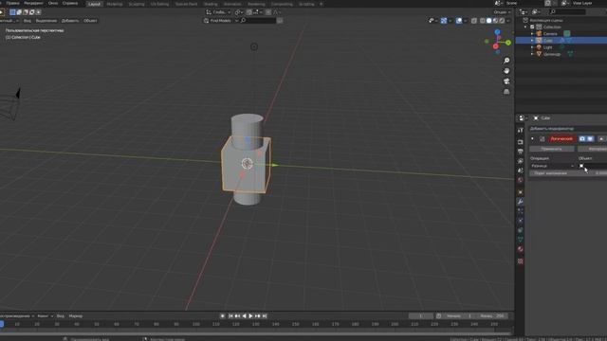Click the hand pan view icon

tap(506, 71)
